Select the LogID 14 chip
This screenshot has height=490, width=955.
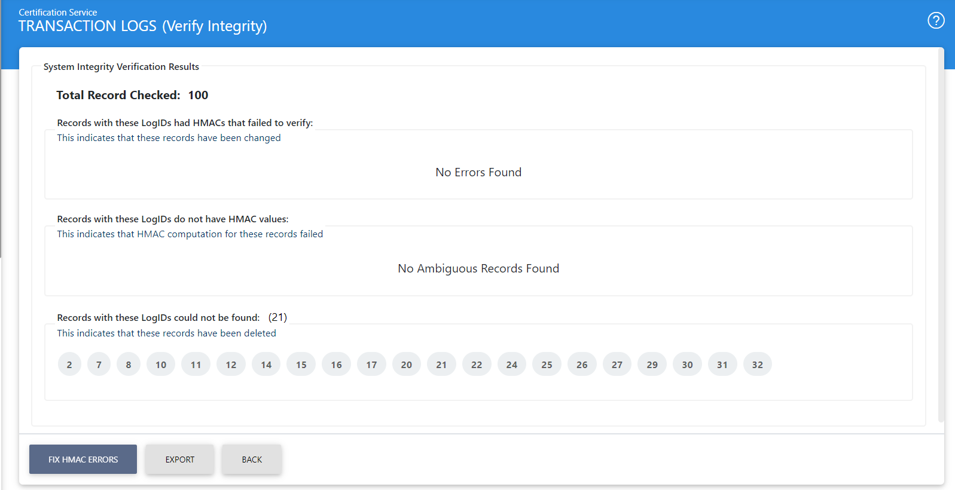[266, 365]
